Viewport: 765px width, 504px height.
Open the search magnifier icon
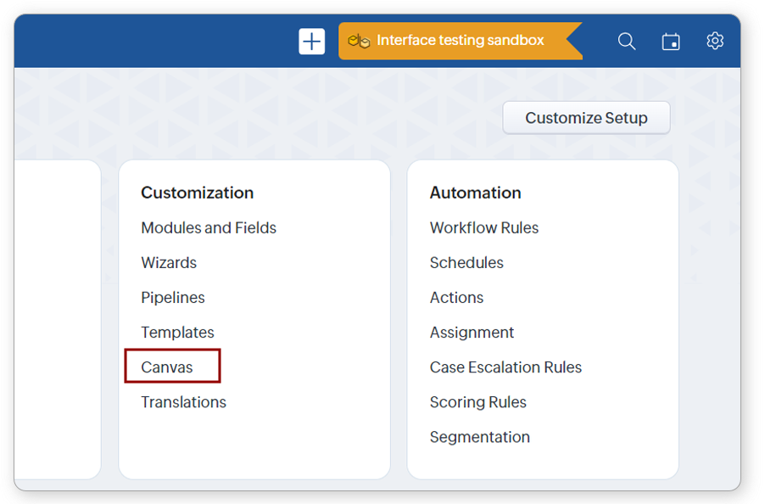pos(627,41)
